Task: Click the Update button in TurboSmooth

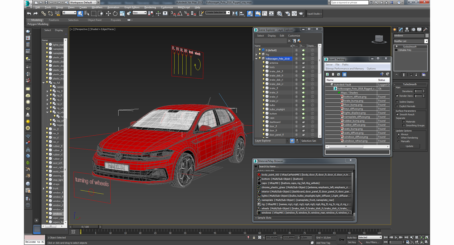Action: (x=409, y=146)
